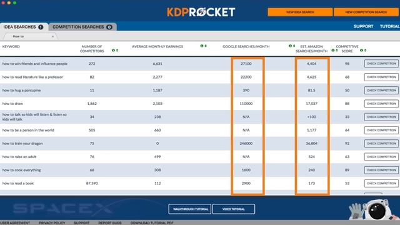Check competition for 'how to raise an adult'
Screen dimensions: 400x225
click(x=381, y=157)
